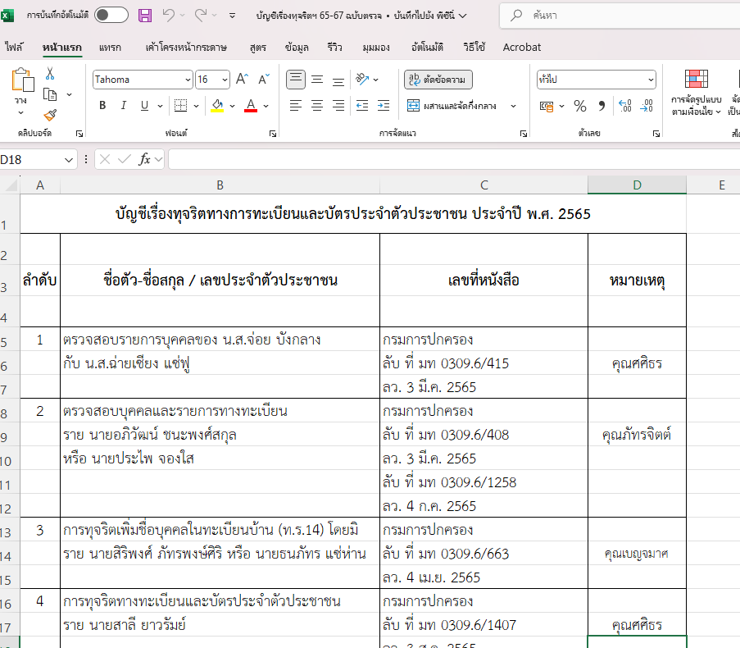This screenshot has width=740, height=648.
Task: Toggle Underline formatting
Action: click(x=144, y=105)
